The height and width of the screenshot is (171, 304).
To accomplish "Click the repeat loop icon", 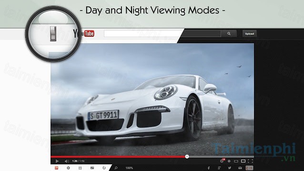I will click(104, 168).
